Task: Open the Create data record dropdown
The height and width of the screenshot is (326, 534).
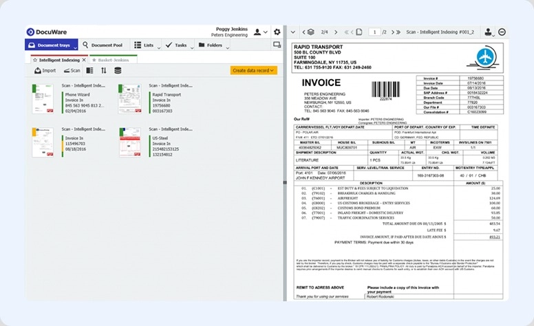Action: 253,70
